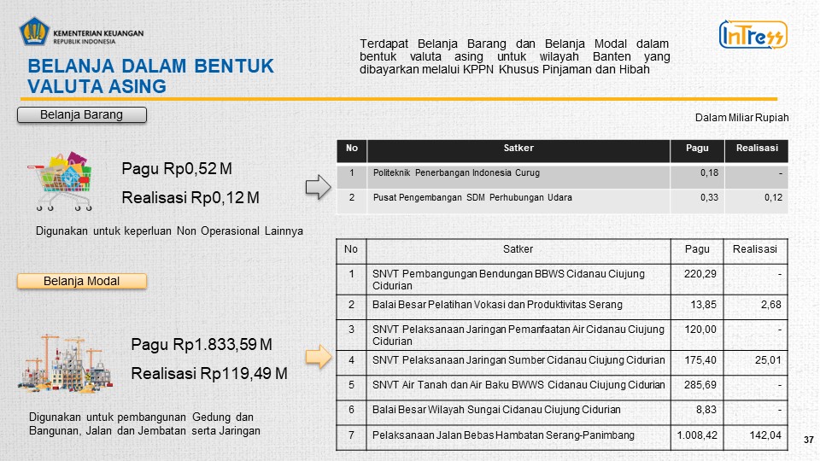Click the Realisasi header in top table
Viewport: 820px width, 461px height.
[757, 149]
